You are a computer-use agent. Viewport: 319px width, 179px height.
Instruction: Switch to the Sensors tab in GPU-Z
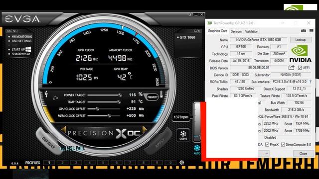236,31
